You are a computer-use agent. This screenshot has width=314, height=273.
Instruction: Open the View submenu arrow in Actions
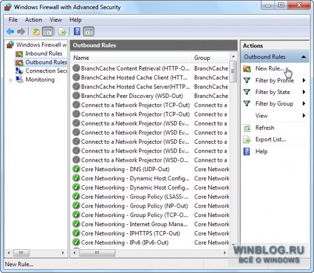point(304,115)
